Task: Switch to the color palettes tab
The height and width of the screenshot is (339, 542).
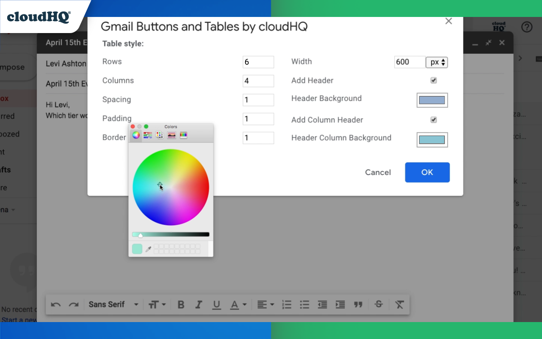Action: coord(159,135)
